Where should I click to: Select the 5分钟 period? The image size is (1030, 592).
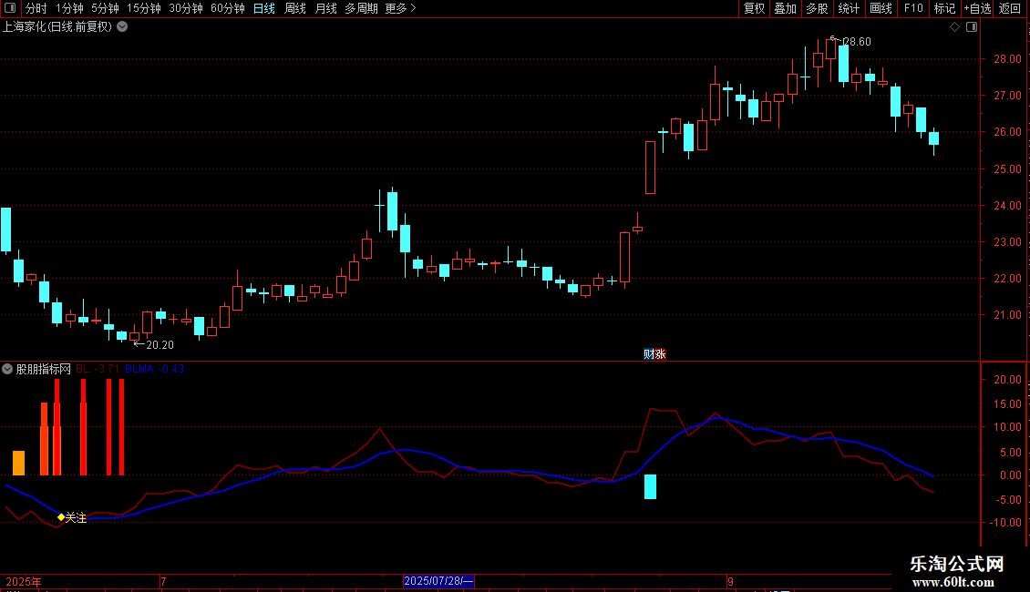(105, 8)
